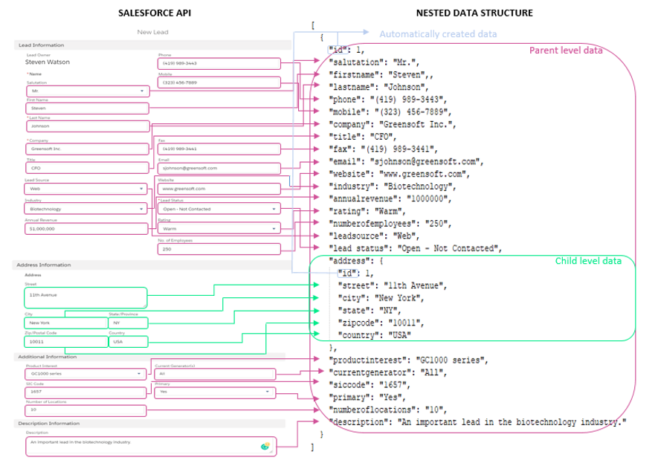
Task: Select the Zip/Postal Code field
Action: pos(66,342)
